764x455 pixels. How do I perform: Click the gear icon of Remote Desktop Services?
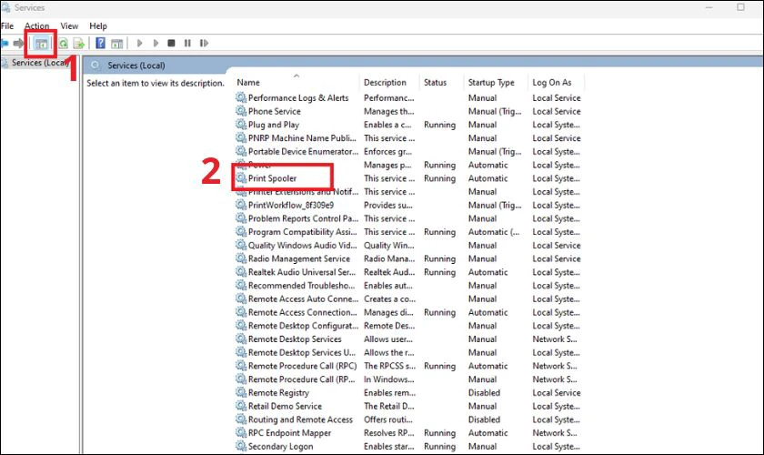[241, 339]
